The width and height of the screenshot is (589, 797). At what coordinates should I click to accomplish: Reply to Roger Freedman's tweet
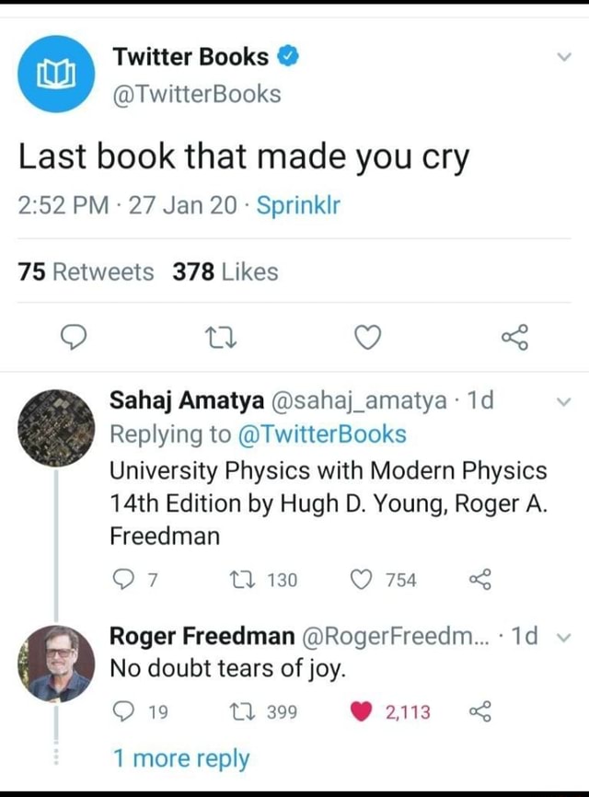tap(122, 711)
